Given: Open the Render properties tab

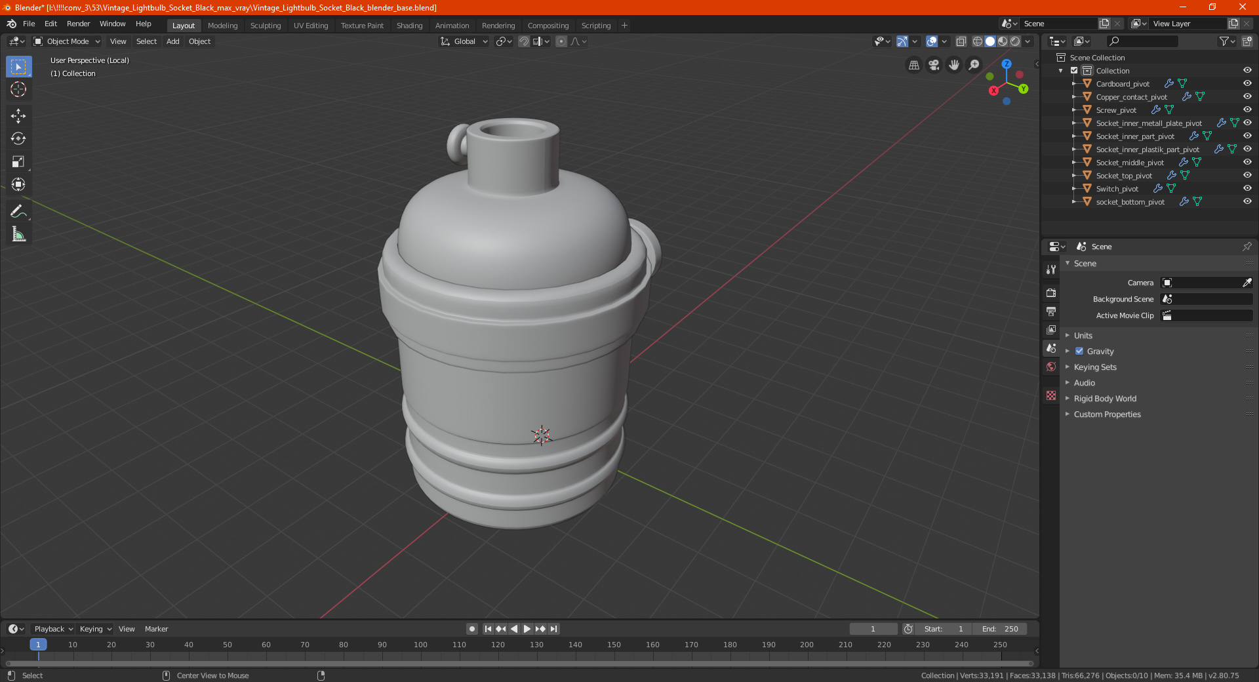Looking at the screenshot, I should [1051, 292].
